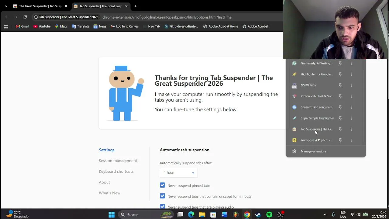This screenshot has width=389, height=219.
Task: Open Keyboard shortcuts section
Action: click(x=116, y=172)
